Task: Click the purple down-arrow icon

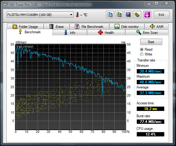Action: click(147, 15)
